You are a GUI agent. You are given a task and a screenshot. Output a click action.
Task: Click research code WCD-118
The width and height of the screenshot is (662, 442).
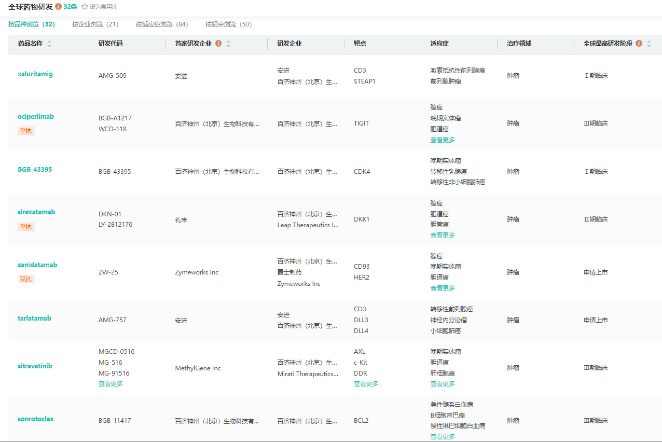[x=113, y=129]
